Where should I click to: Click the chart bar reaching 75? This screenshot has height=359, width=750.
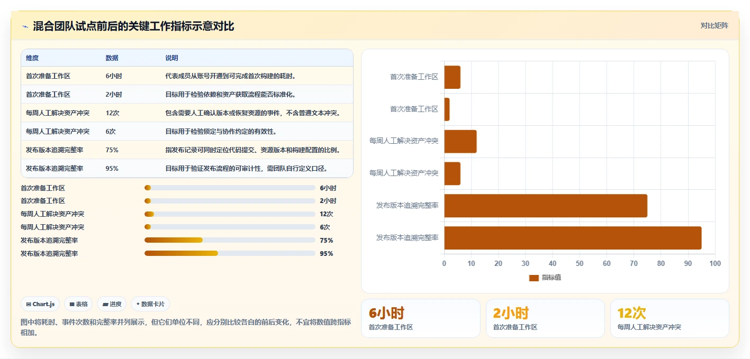546,206
